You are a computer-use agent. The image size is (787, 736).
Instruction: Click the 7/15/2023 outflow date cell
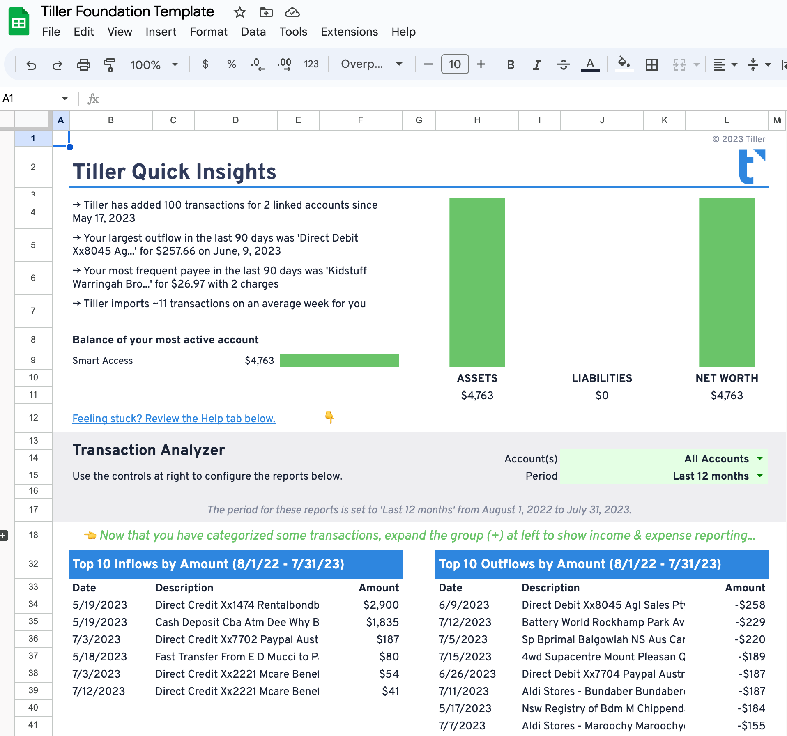465,656
